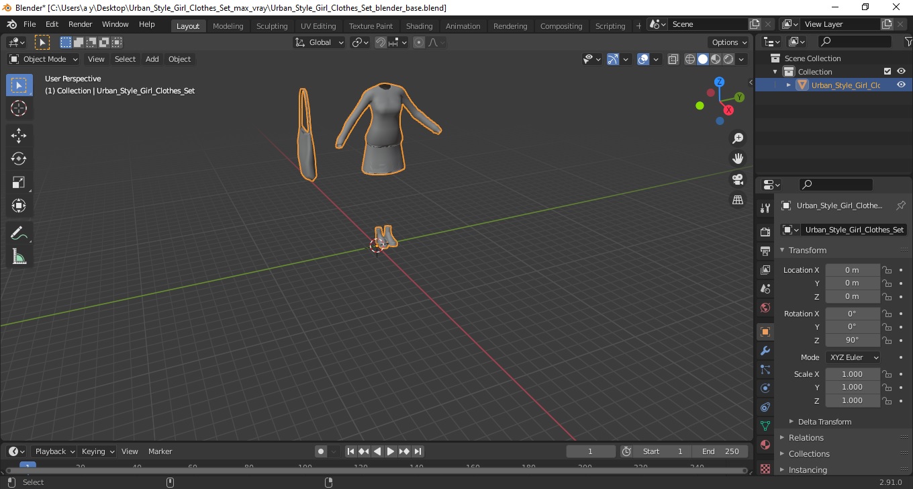
Task: Open the Particles properties tab
Action: pos(765,369)
